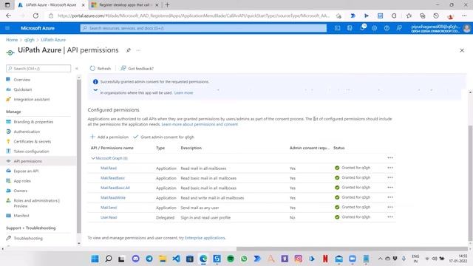473x266 pixels.
Task: Open the Directories and subscriptions filter icon
Action: (x=350, y=28)
